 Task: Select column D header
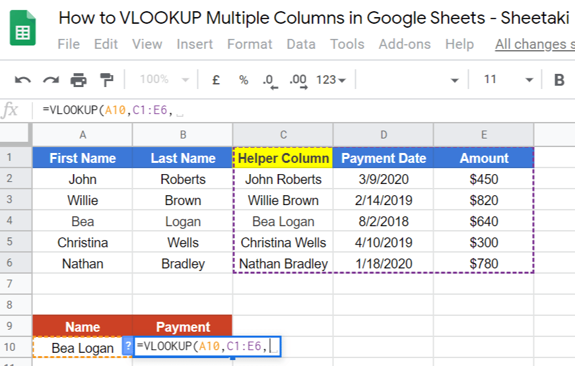pyautogui.click(x=383, y=135)
